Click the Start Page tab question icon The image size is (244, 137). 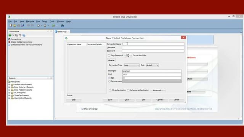(56, 32)
